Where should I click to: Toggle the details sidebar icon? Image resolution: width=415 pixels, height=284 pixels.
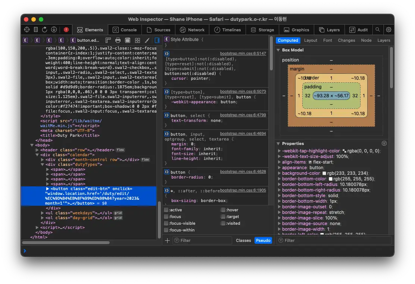157,40
